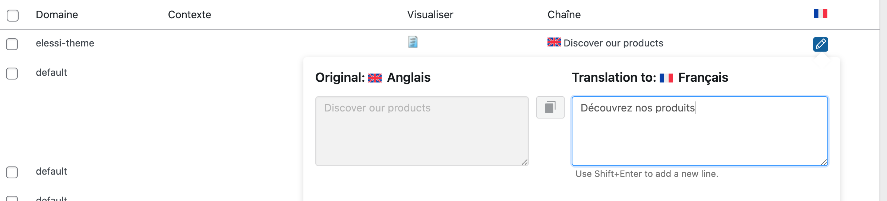Click the pencil edit translation icon
The image size is (887, 201).
coord(820,44)
